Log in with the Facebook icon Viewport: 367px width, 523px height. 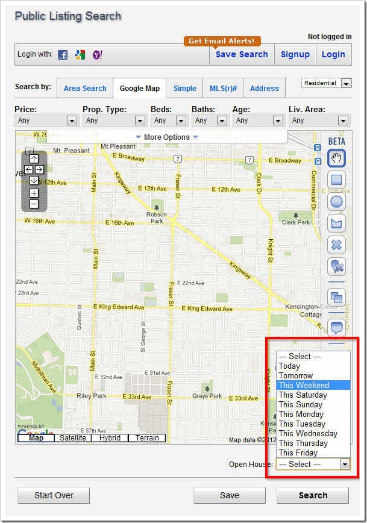coord(63,55)
